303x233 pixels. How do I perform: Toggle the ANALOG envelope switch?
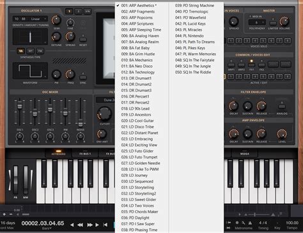(x=282, y=107)
